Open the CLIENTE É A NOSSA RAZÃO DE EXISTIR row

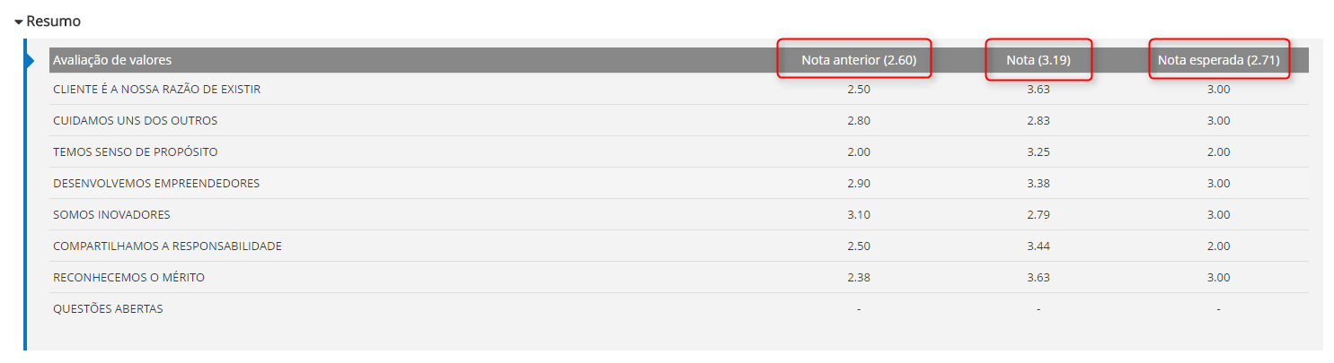click(x=679, y=89)
